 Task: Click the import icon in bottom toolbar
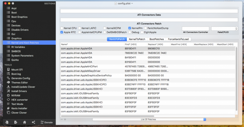click(x=7, y=122)
